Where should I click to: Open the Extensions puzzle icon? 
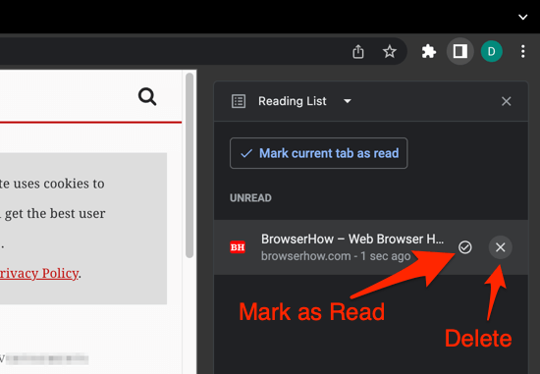pos(429,52)
